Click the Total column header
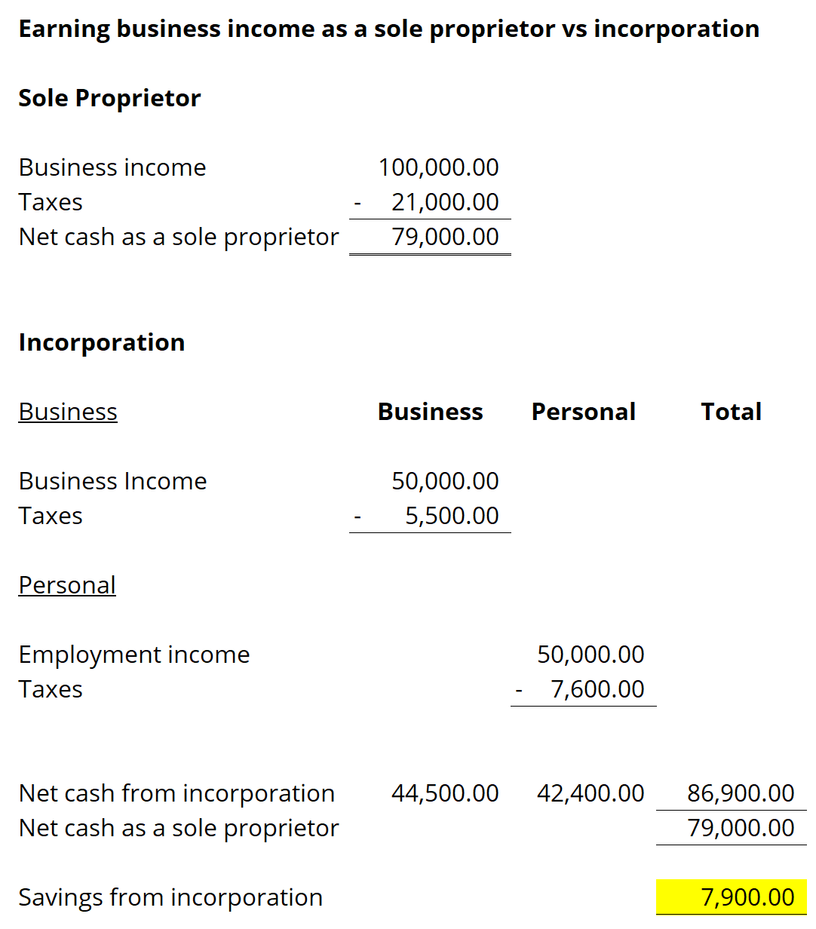The height and width of the screenshot is (929, 816). coord(732,412)
